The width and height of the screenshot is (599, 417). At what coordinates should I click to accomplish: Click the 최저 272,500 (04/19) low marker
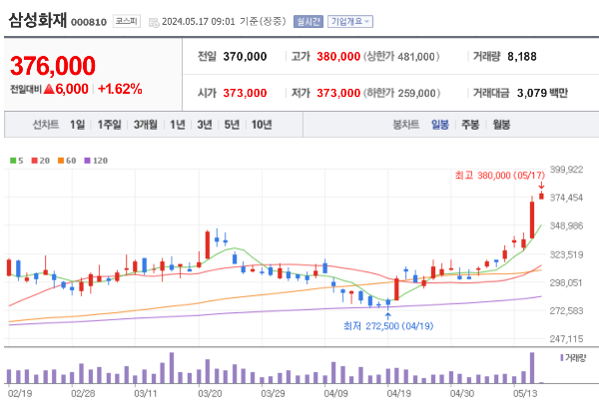388,326
